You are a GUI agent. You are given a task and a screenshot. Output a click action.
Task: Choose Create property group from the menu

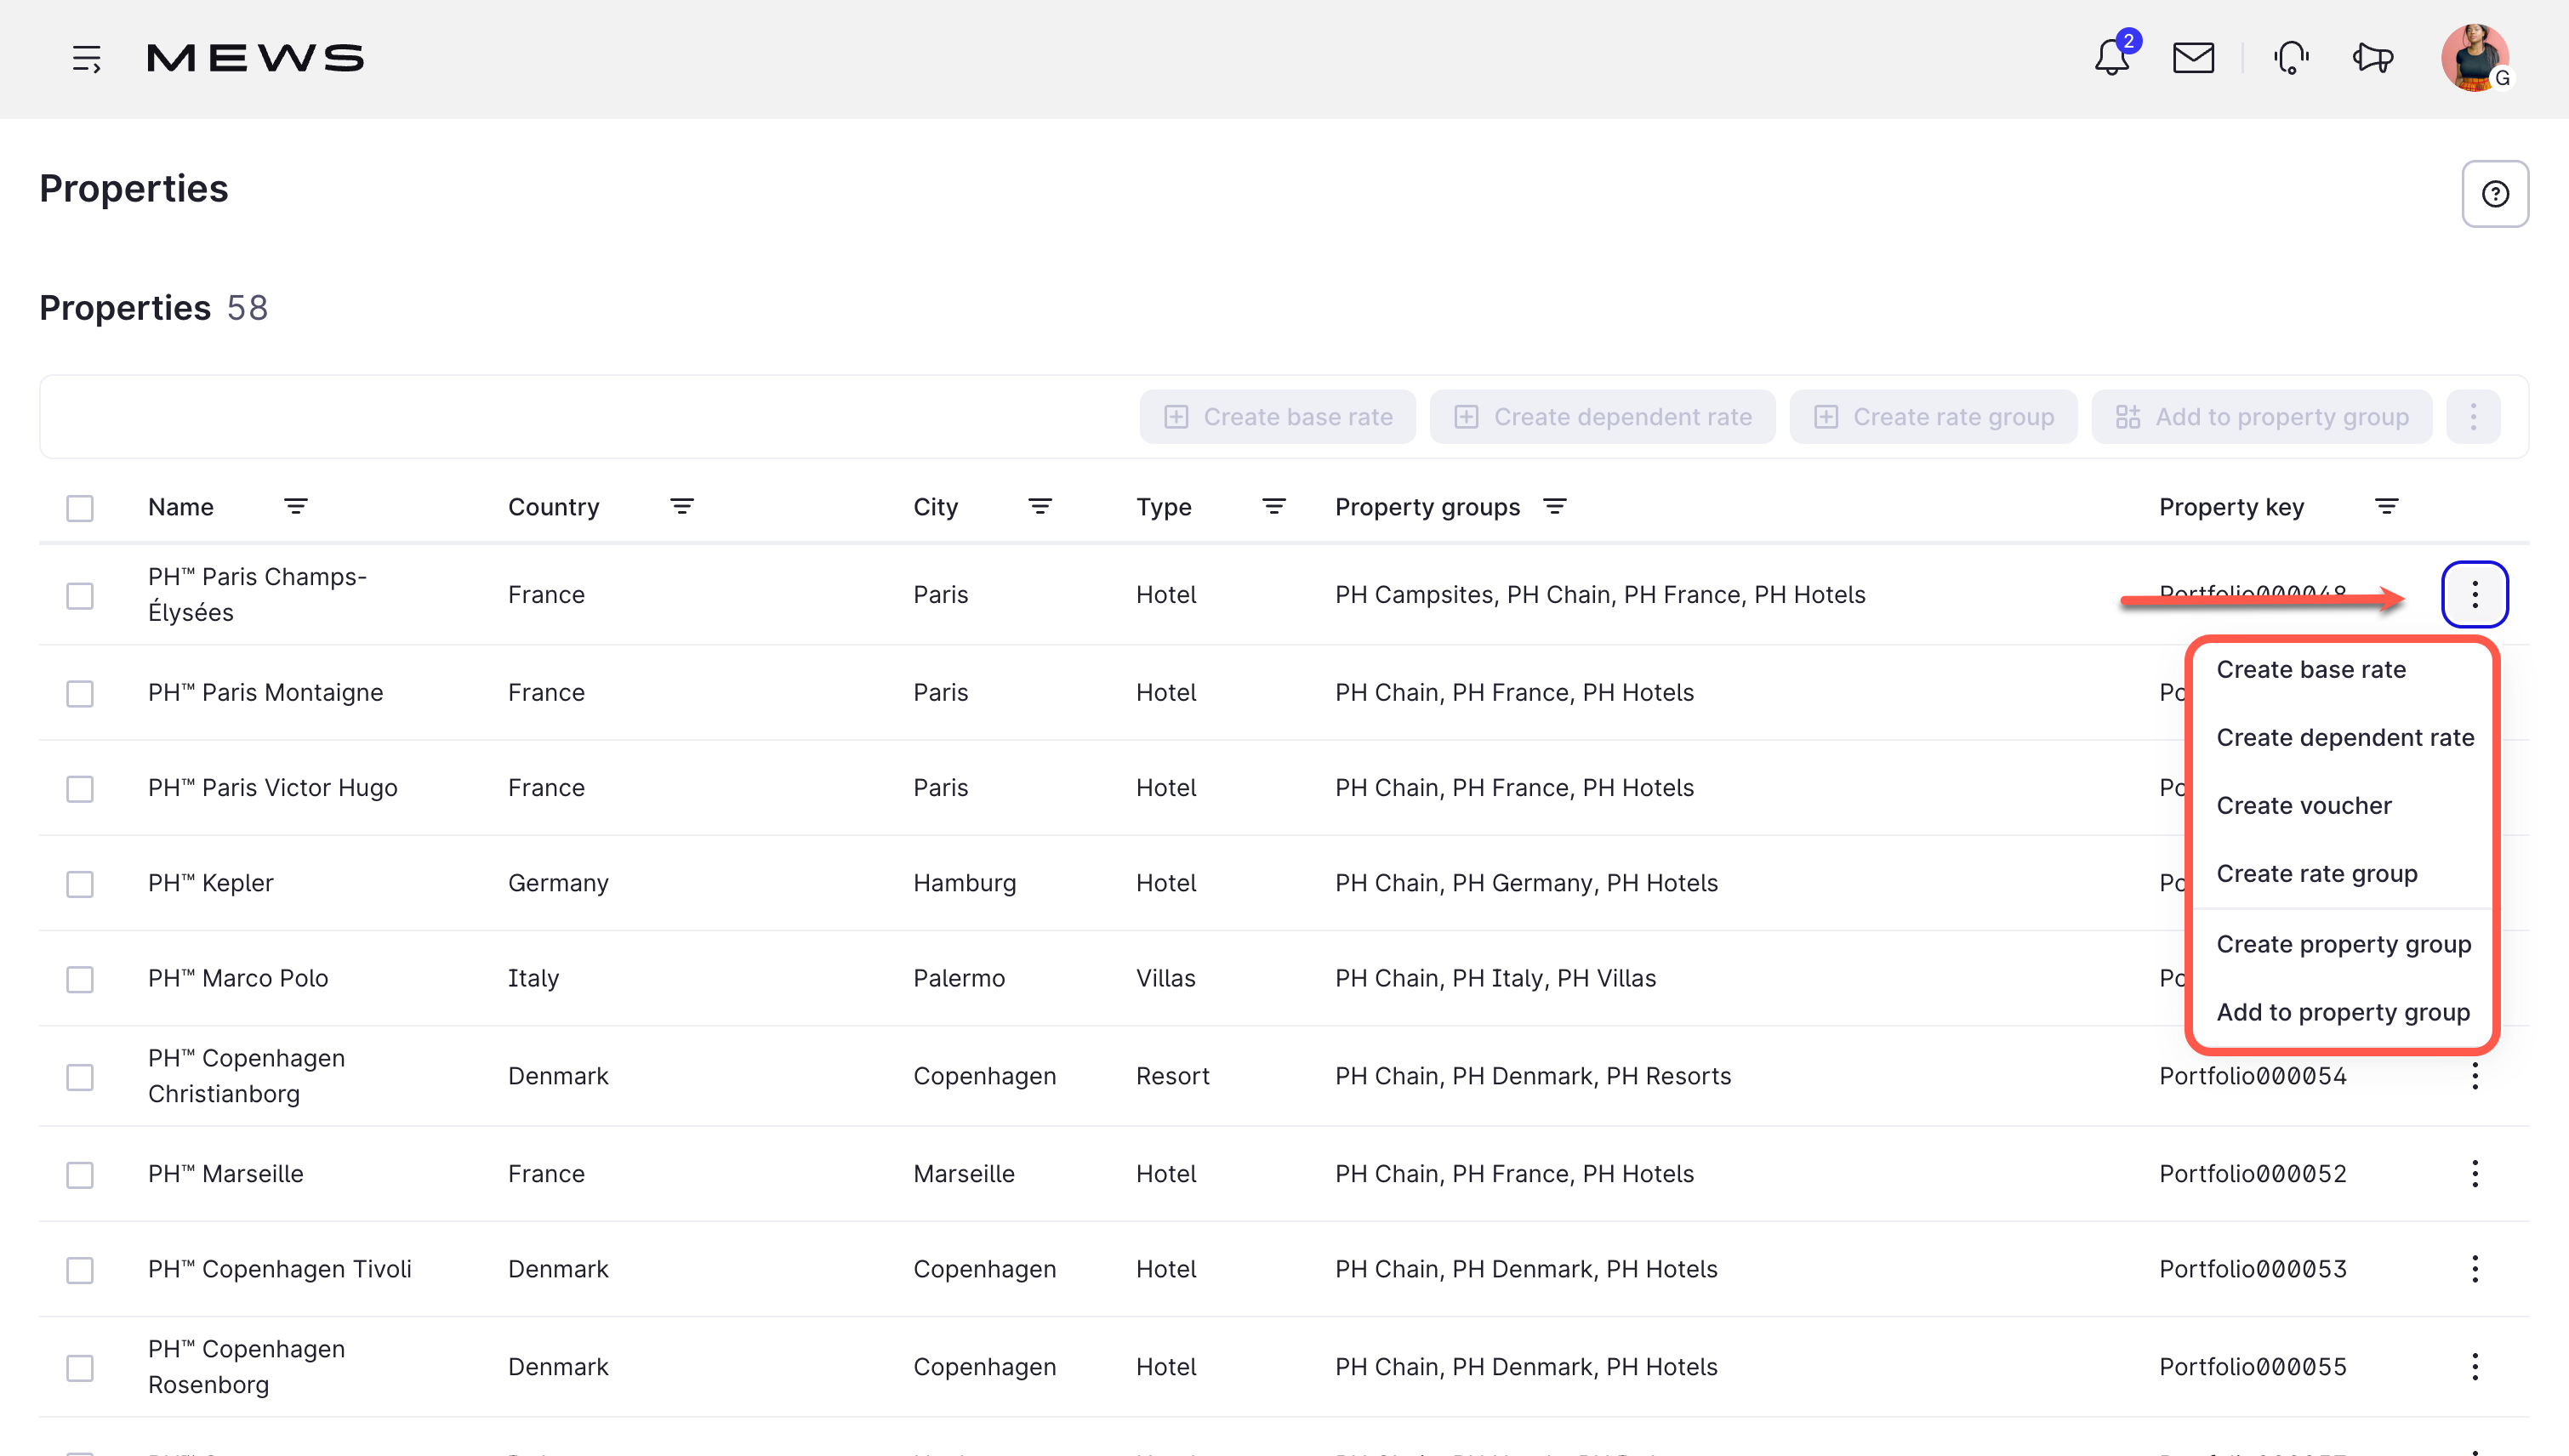(x=2341, y=944)
